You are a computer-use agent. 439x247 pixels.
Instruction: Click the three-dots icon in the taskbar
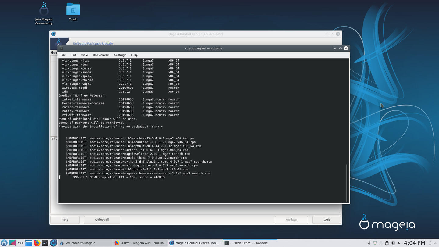(x=20, y=243)
